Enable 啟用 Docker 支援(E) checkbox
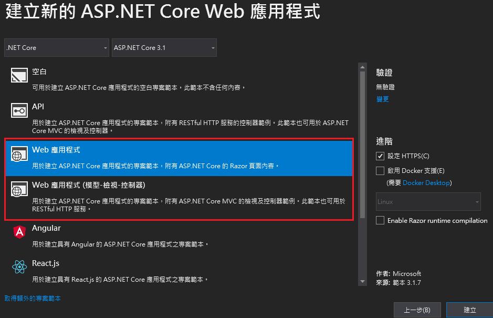 pos(380,171)
